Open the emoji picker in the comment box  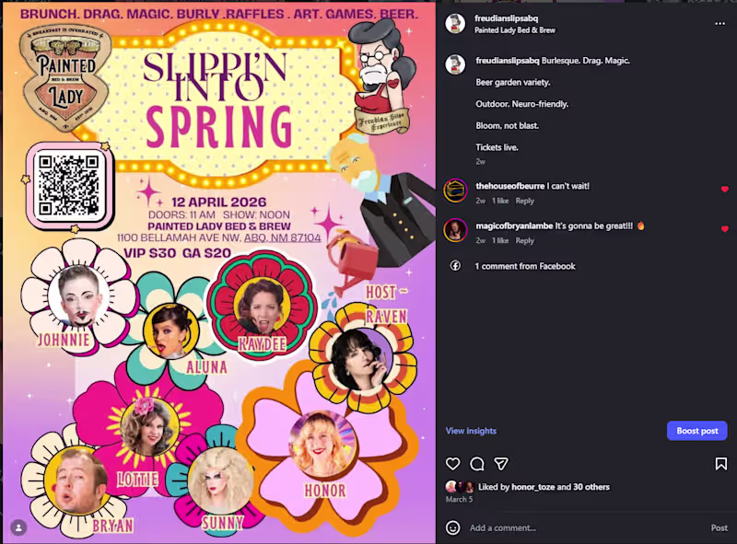pos(452,527)
